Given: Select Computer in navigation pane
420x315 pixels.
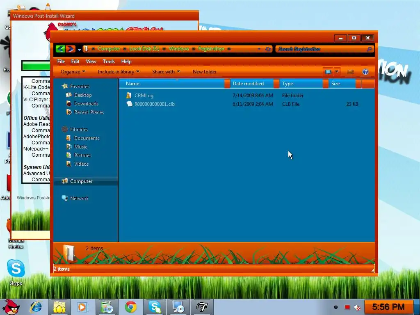Looking at the screenshot, I should coord(81,181).
